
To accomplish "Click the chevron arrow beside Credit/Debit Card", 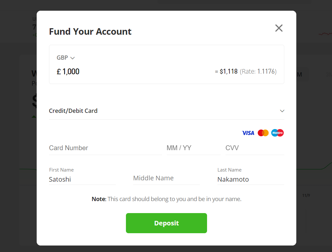I will (x=282, y=111).
